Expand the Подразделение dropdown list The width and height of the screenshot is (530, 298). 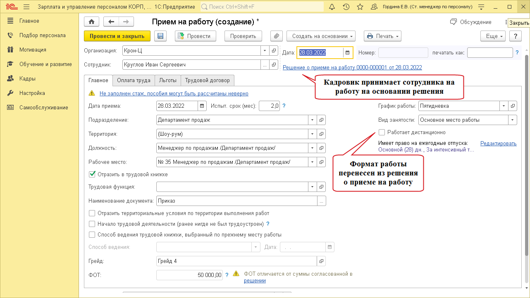click(x=313, y=120)
